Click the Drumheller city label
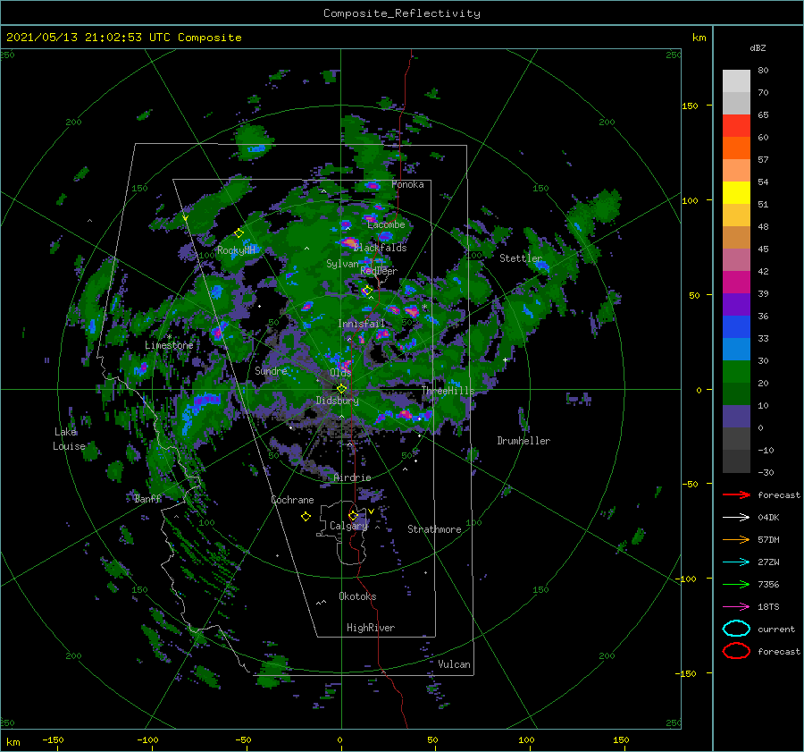Screen dimensions: 804x752 tap(523, 441)
